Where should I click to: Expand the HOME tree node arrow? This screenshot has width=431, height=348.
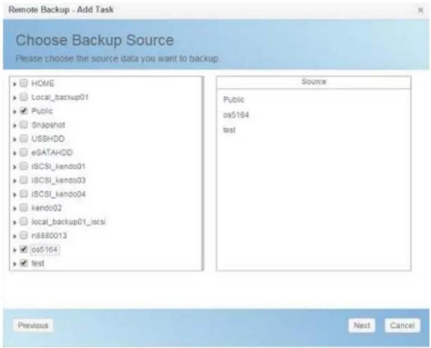click(x=15, y=84)
